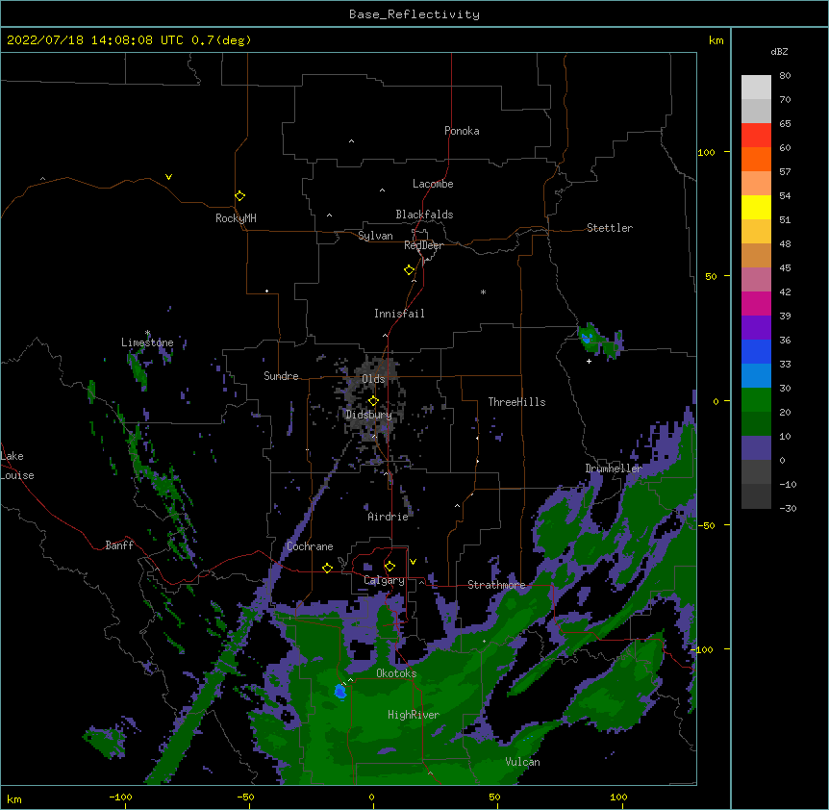
Task: Click the Vulcan town label
Action: pyautogui.click(x=522, y=762)
